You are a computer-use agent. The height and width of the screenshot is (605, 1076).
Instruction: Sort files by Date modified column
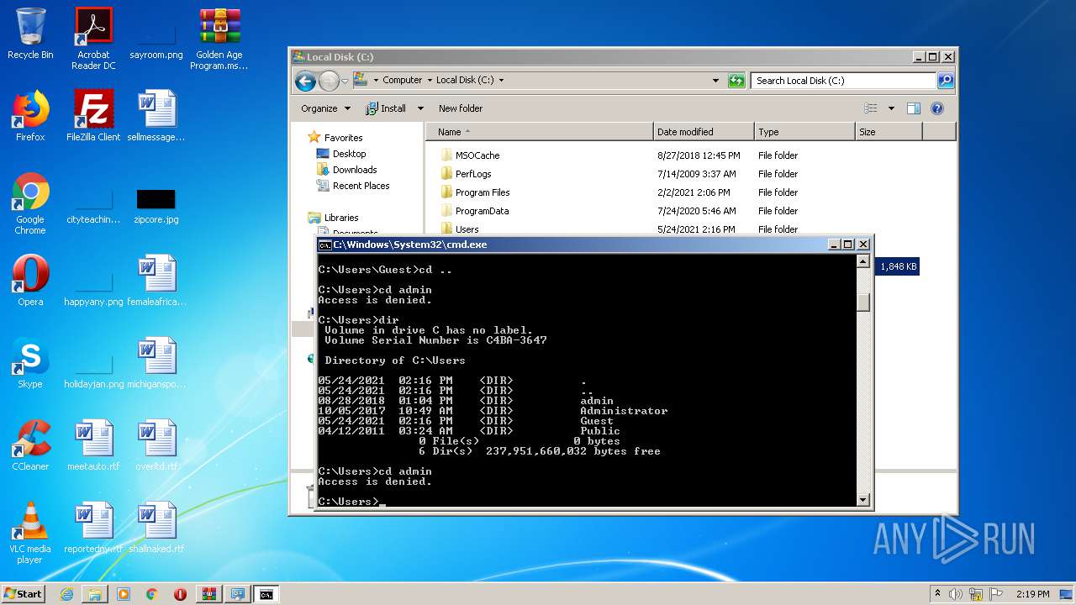[704, 132]
